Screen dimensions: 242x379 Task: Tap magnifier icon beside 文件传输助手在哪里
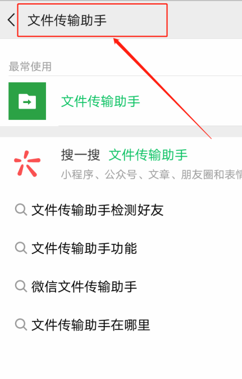pyautogui.click(x=21, y=324)
